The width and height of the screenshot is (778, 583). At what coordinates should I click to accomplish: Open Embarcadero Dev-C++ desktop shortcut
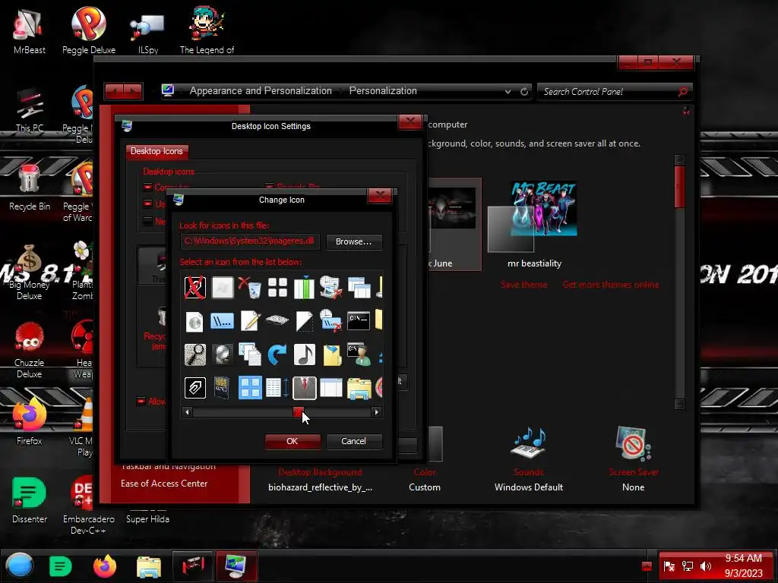(x=88, y=506)
